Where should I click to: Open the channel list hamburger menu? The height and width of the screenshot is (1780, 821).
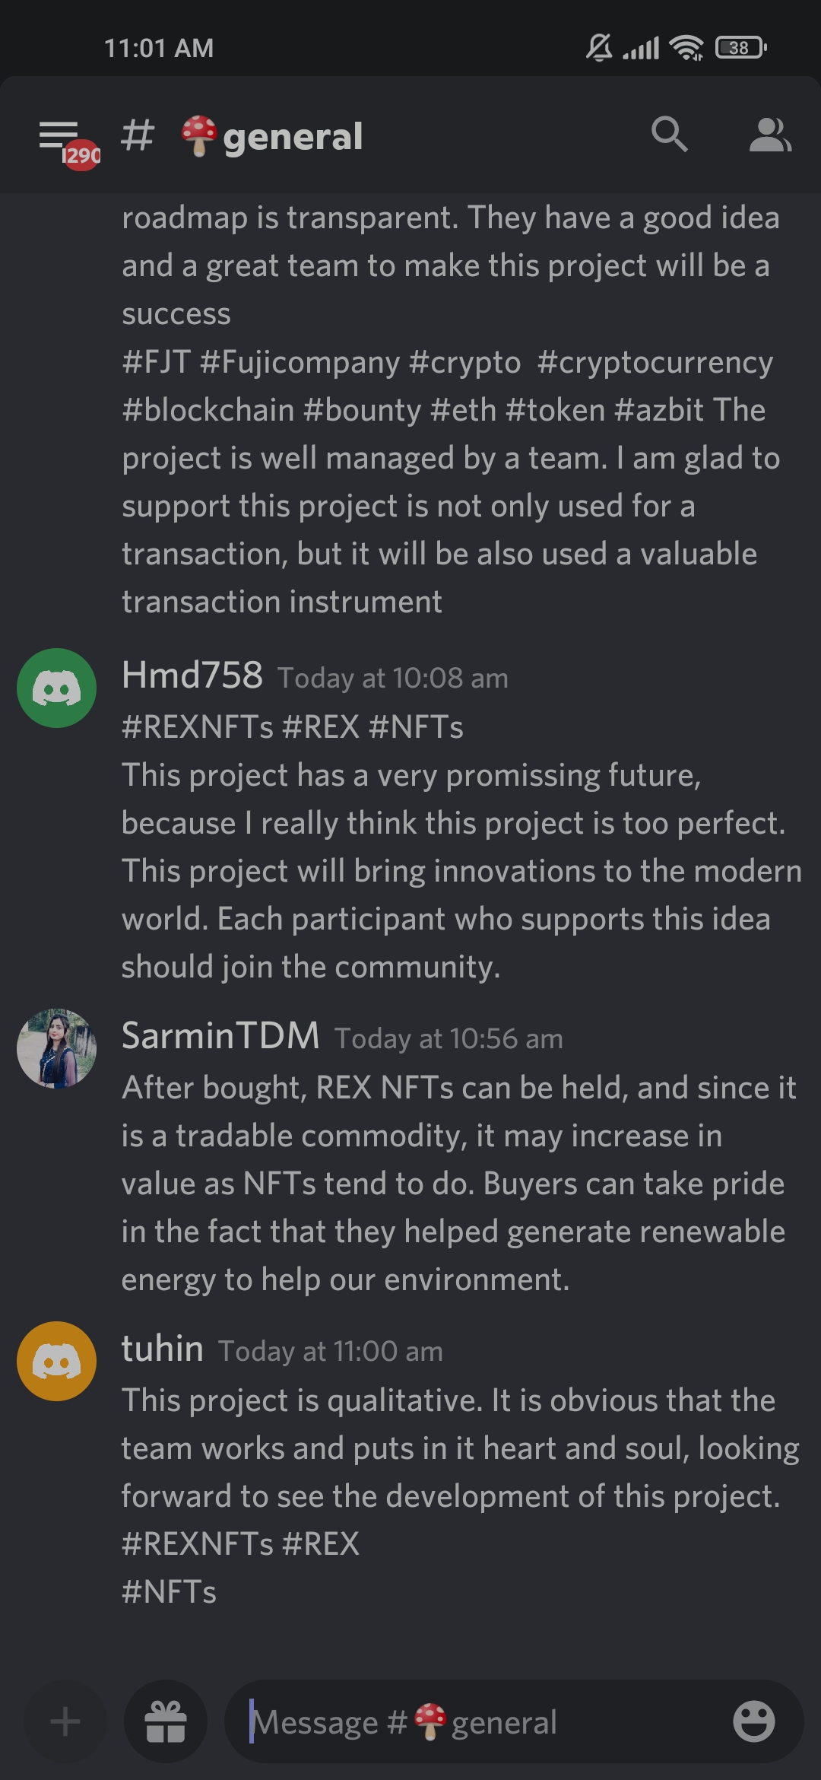(59, 135)
